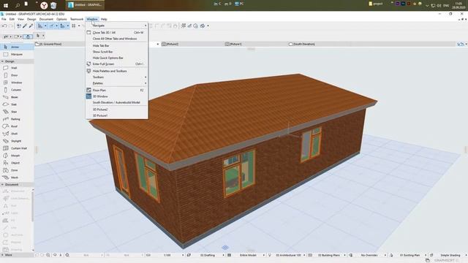
Task: Activate the Wall tool
Action: (x=17, y=68)
